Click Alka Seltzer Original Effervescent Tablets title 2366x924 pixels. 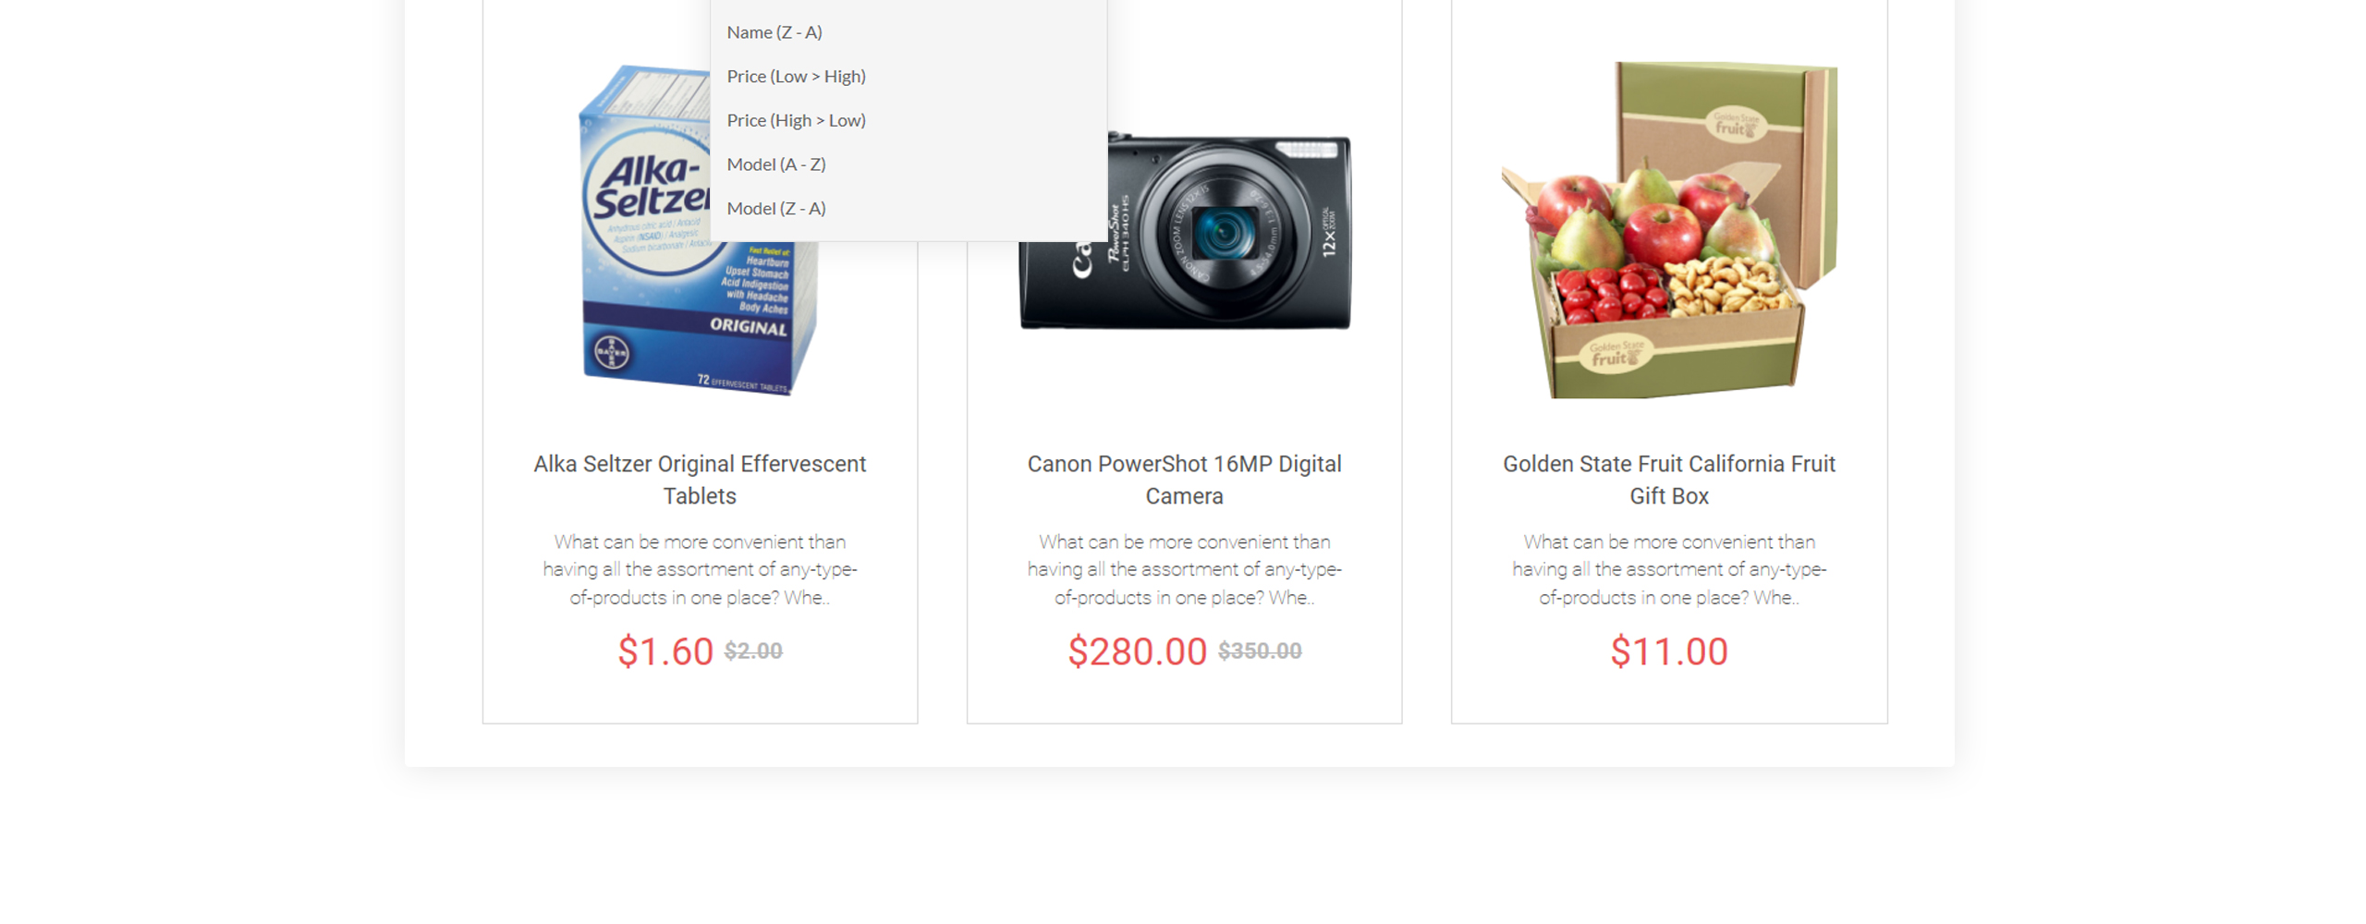coord(699,480)
